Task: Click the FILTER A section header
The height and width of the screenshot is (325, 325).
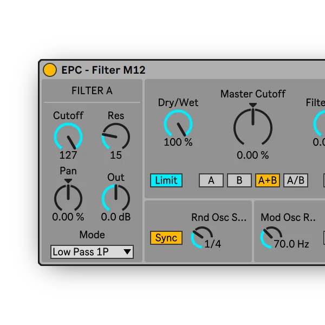Action: (92, 90)
